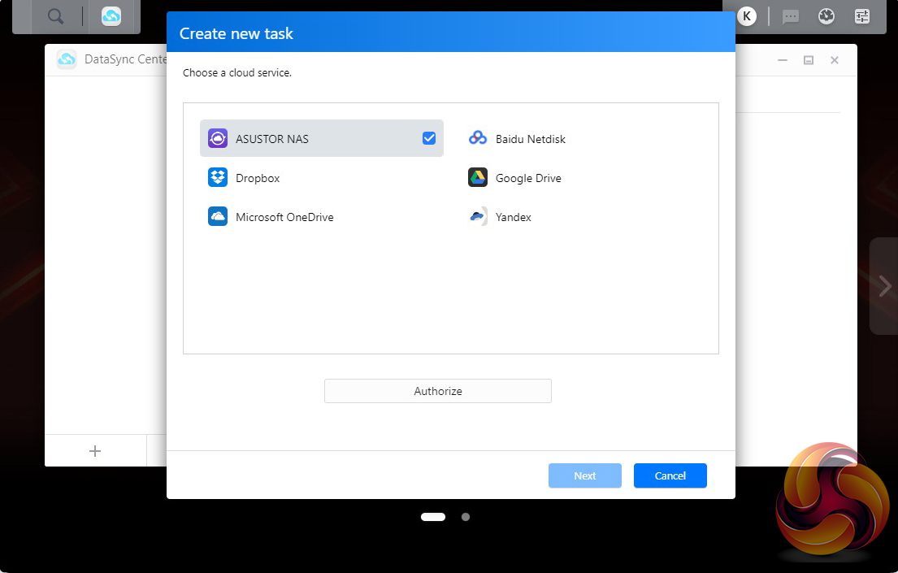The image size is (898, 573).
Task: Select Google Drive label text
Action: pos(528,178)
